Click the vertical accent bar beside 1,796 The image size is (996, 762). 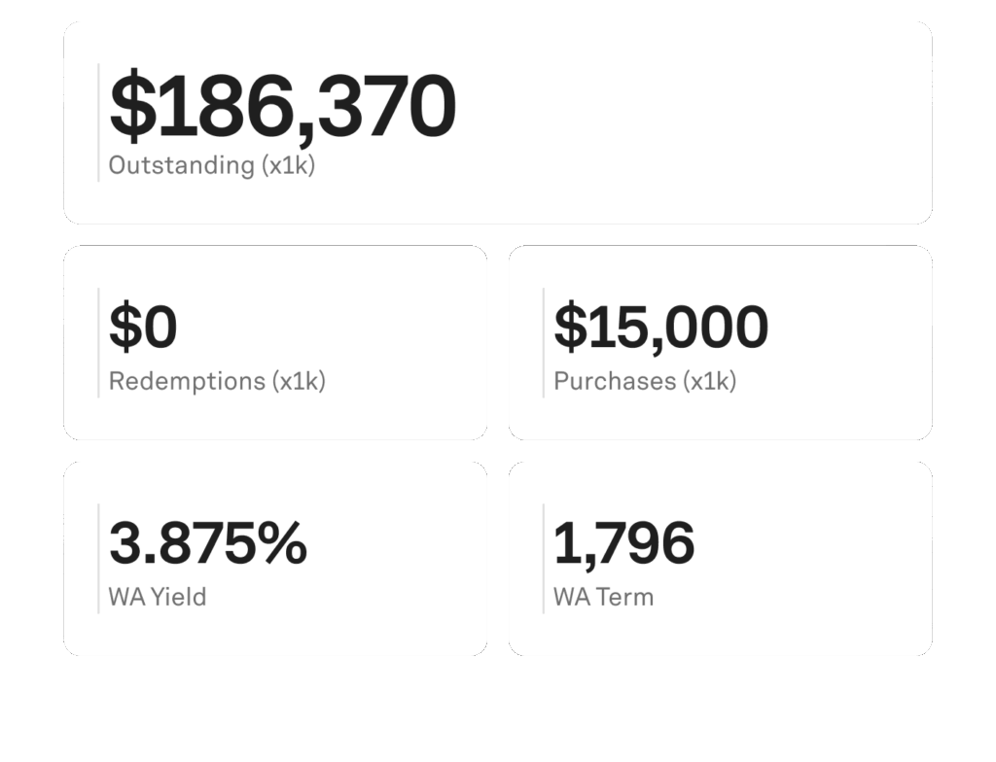pyautogui.click(x=543, y=559)
